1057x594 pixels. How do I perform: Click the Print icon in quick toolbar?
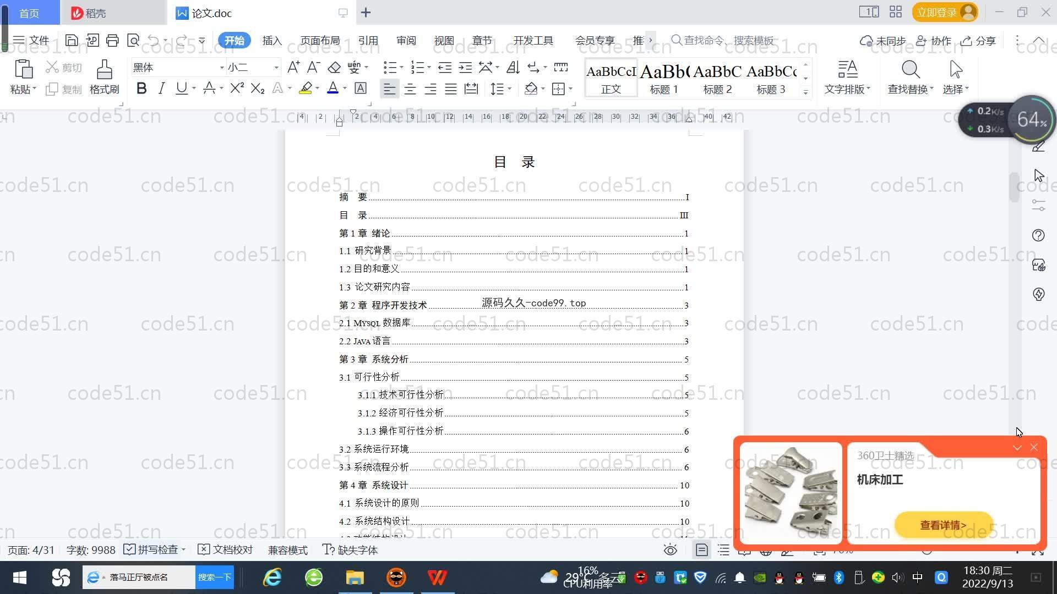(x=112, y=40)
